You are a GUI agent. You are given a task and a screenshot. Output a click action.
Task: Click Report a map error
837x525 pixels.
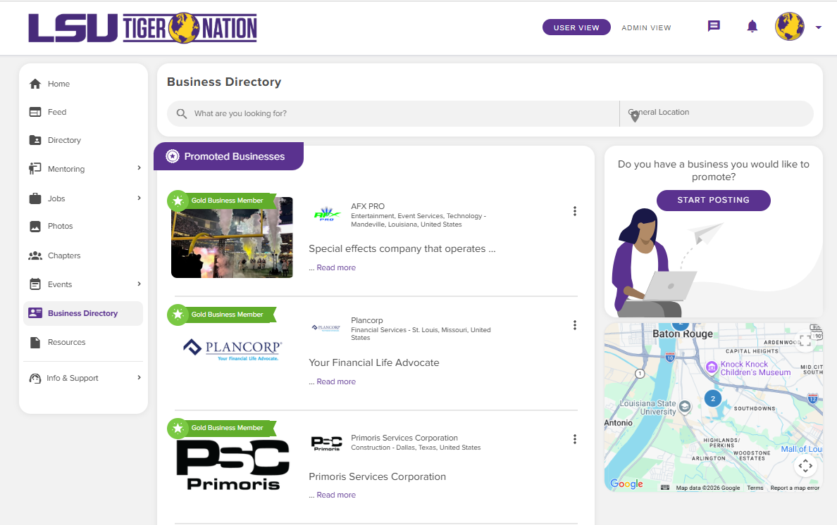click(795, 488)
